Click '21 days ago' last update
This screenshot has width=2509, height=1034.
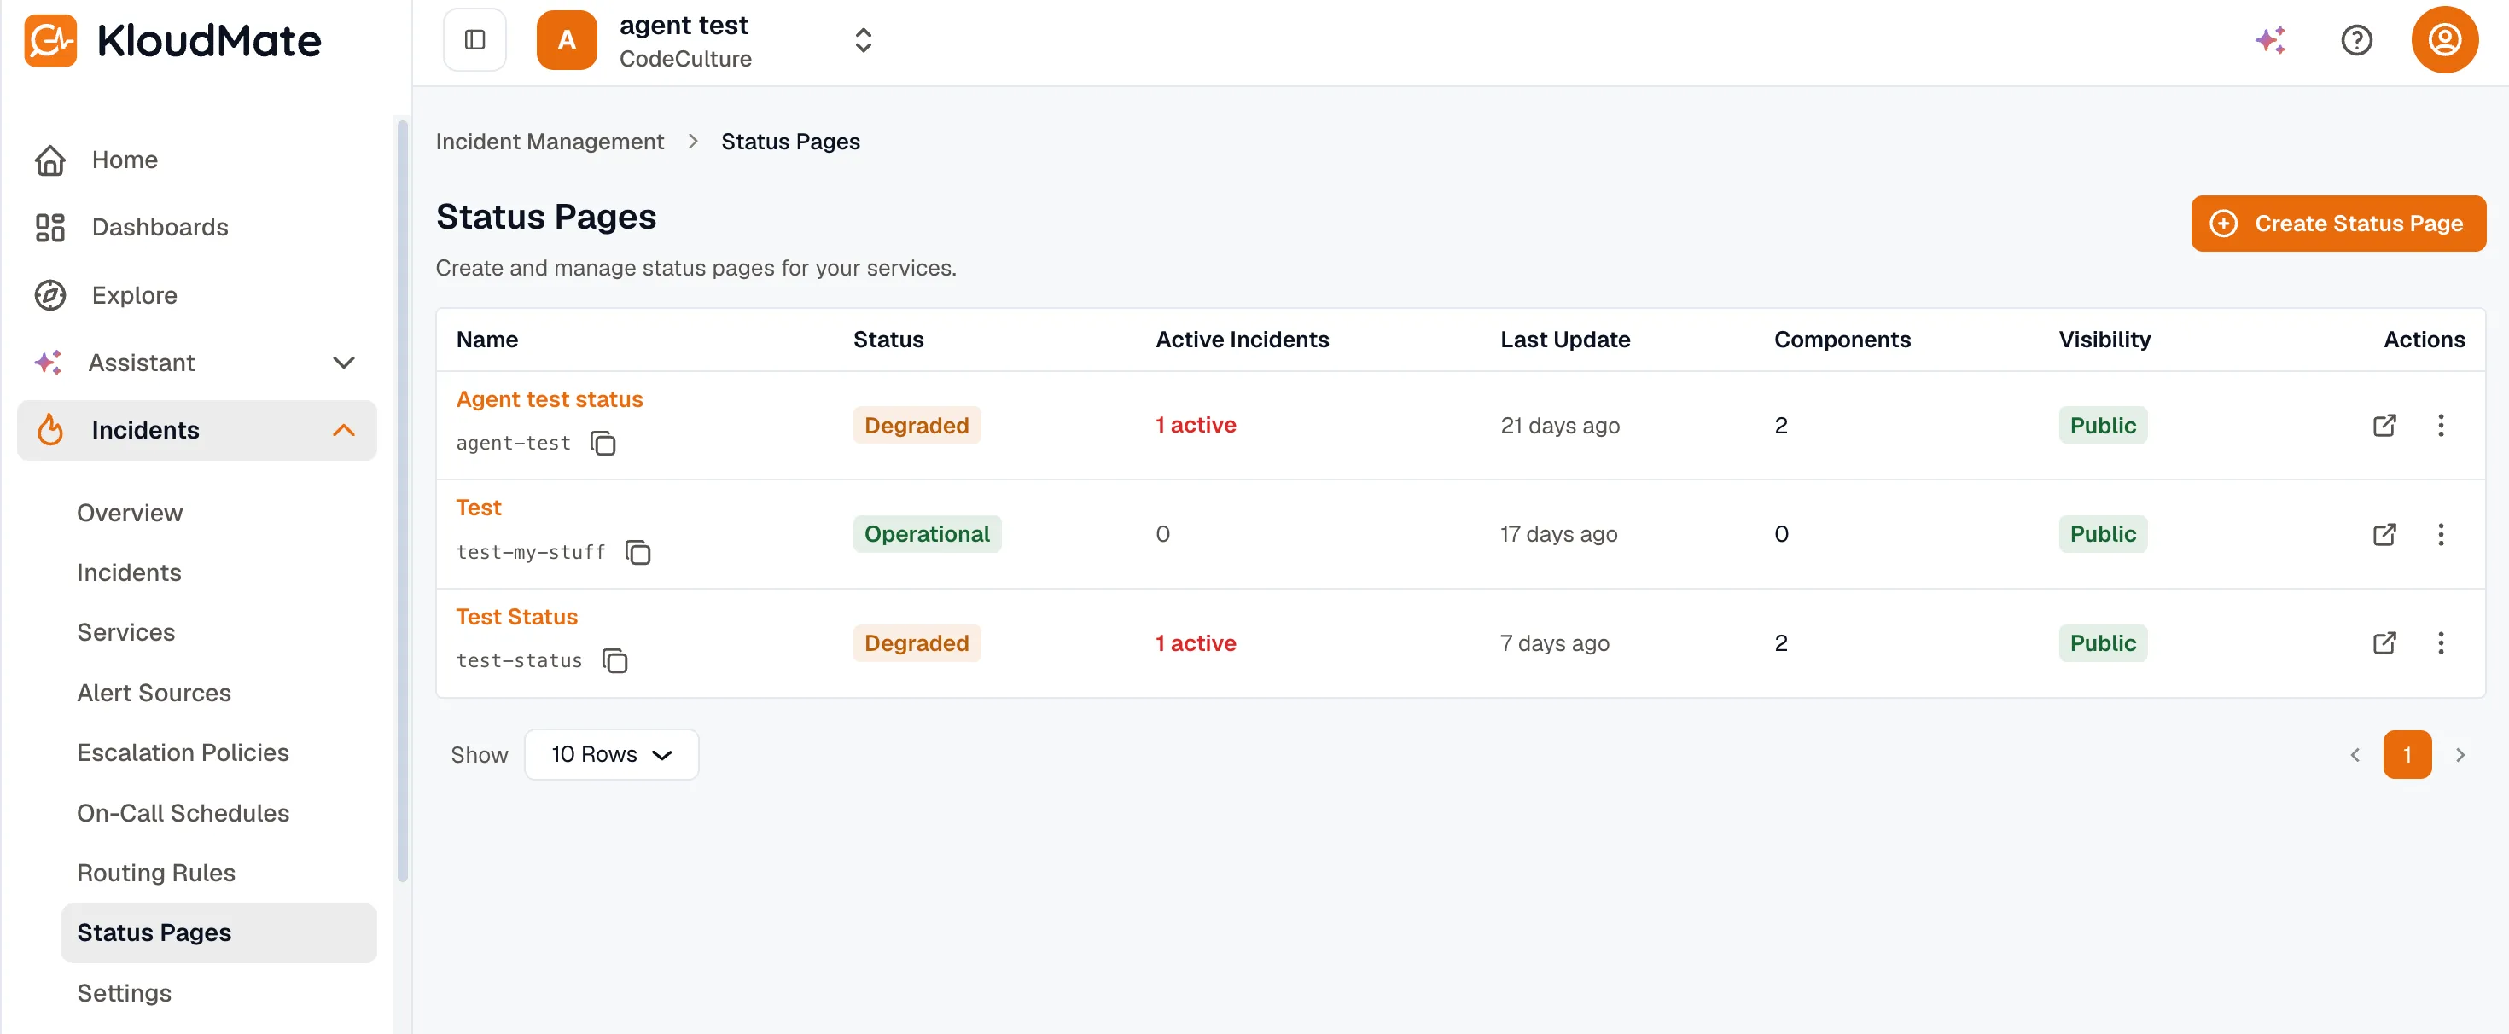[1559, 426]
